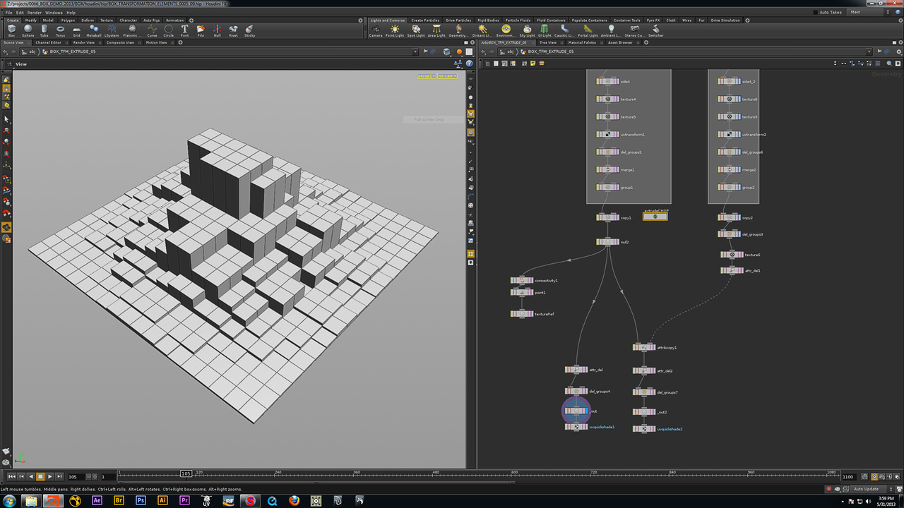Viewport: 904px width, 508px height.
Task: Select the Sphere shelf tool
Action: (x=28, y=30)
